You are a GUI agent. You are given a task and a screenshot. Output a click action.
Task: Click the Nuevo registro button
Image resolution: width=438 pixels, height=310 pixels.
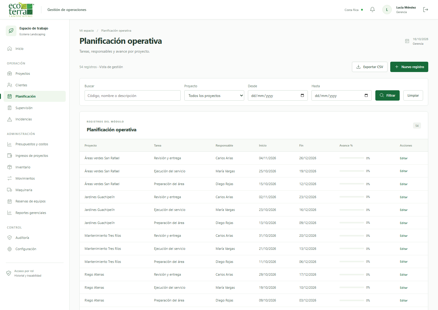point(409,67)
